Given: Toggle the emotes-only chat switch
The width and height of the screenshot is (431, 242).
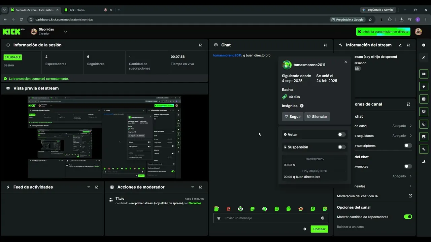Looking at the screenshot, I should point(408,166).
